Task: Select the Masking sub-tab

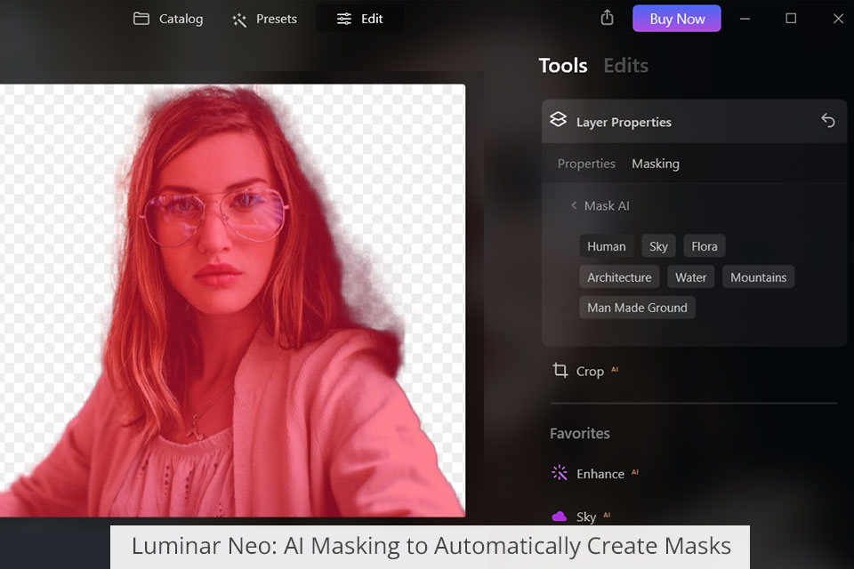Action: (656, 164)
